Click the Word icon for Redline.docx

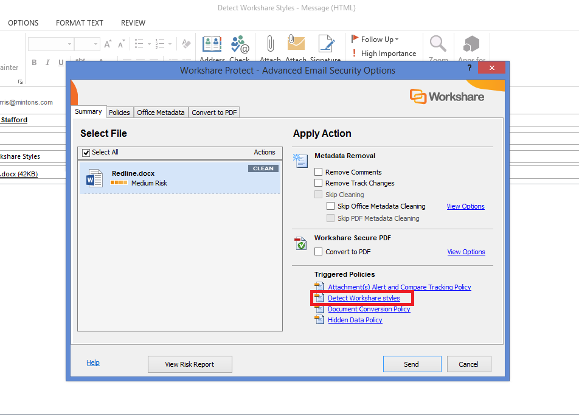click(x=94, y=178)
